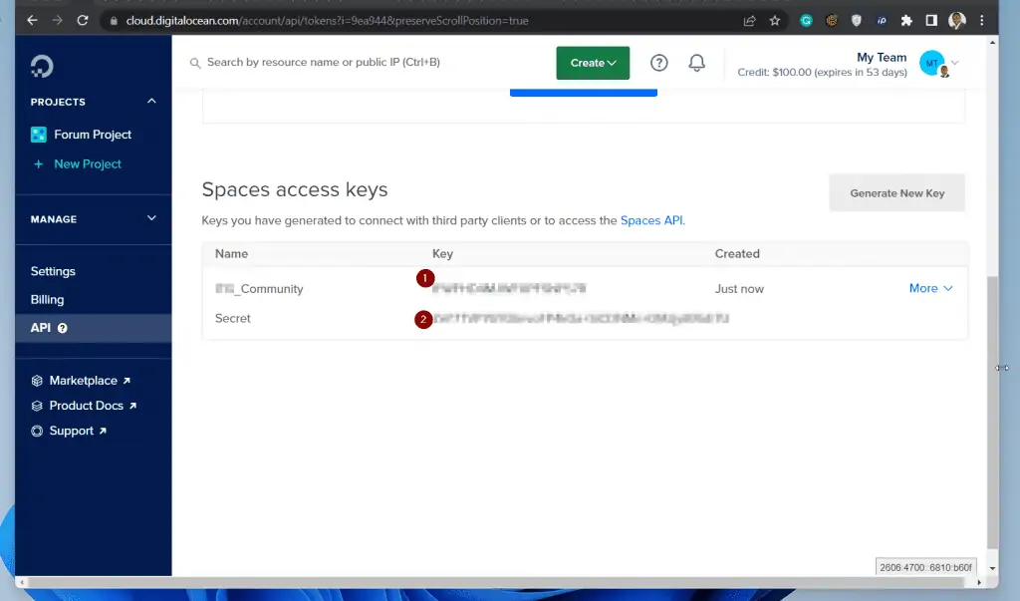The width and height of the screenshot is (1020, 601).
Task: Click the Key column header
Action: (x=442, y=254)
